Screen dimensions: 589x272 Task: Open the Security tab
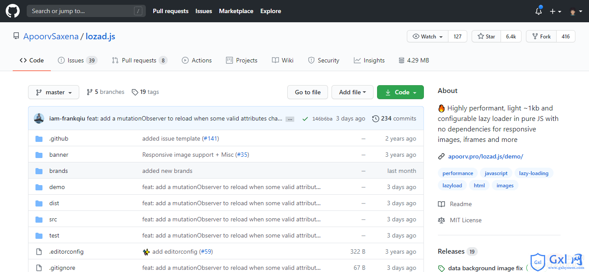click(324, 60)
